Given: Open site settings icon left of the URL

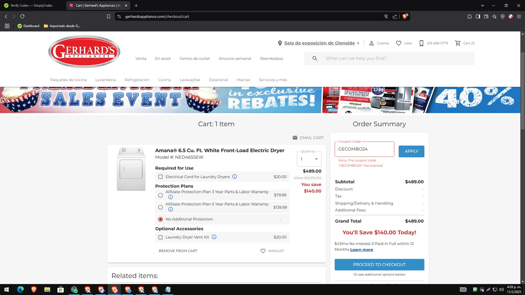Looking at the screenshot, I should [x=119, y=16].
